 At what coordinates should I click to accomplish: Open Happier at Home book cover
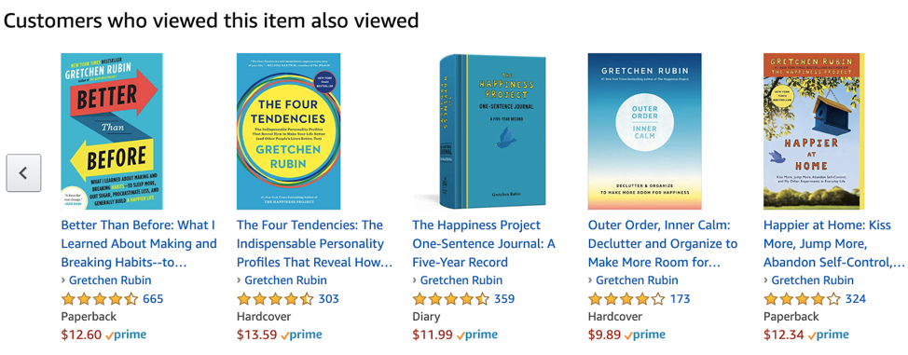[814, 131]
